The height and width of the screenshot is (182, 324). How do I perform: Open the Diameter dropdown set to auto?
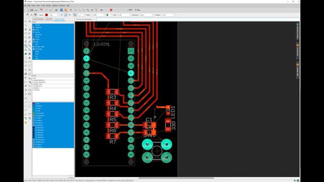[146, 15]
